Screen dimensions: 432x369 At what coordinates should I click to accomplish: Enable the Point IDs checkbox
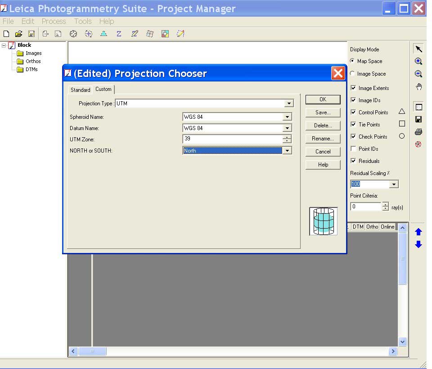[x=353, y=149]
